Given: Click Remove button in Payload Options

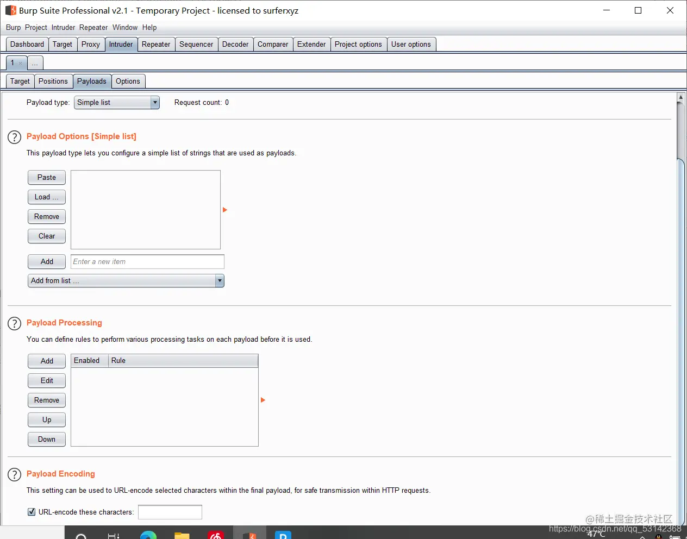Looking at the screenshot, I should (x=47, y=217).
